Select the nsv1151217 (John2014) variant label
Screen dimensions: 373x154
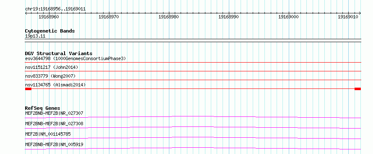pos(52,67)
